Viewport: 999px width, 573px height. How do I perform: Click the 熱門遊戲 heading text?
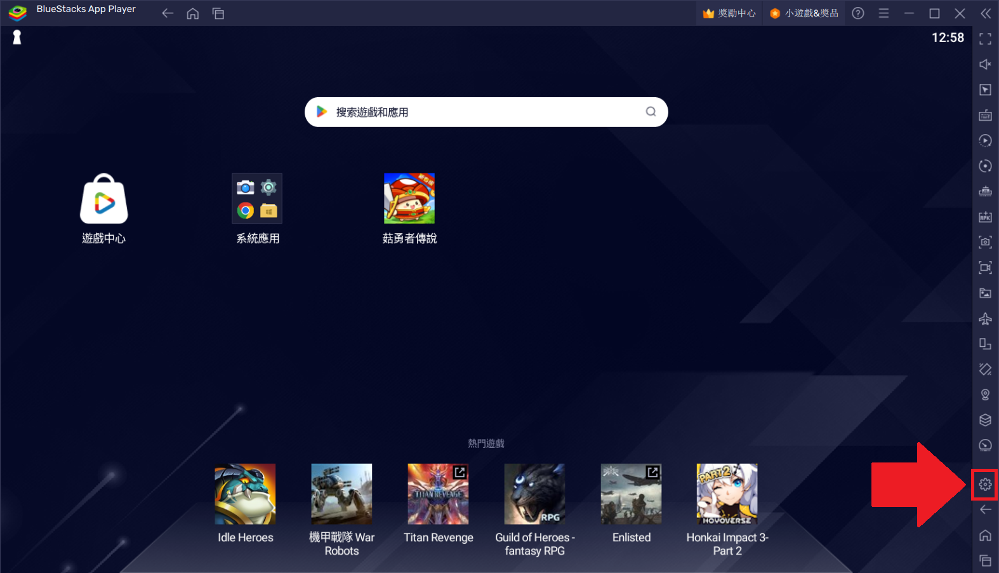[486, 443]
